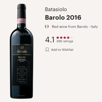Click the Barolo 2016 wine title

(63, 17)
